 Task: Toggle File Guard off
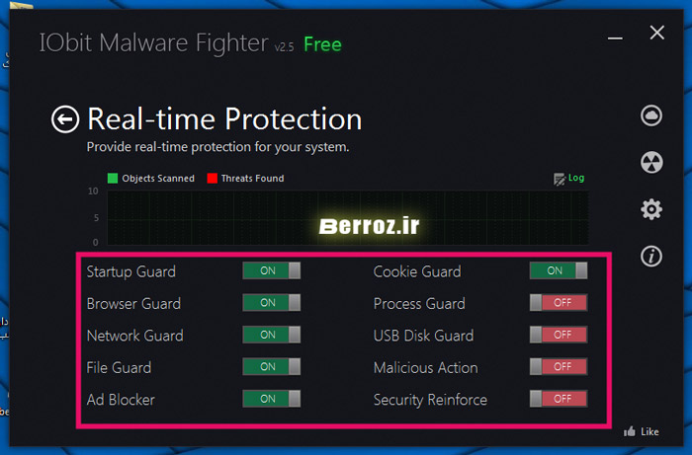[x=271, y=367]
